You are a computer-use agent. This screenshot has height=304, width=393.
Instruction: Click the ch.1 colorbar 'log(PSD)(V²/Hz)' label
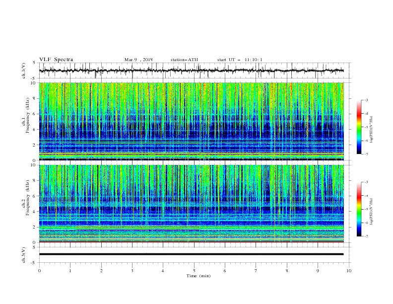click(372, 130)
